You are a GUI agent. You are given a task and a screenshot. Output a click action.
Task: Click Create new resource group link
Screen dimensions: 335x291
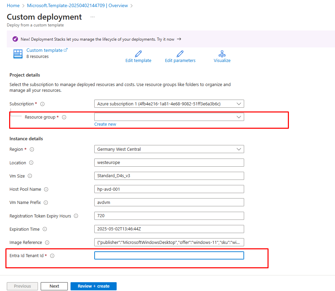point(105,124)
